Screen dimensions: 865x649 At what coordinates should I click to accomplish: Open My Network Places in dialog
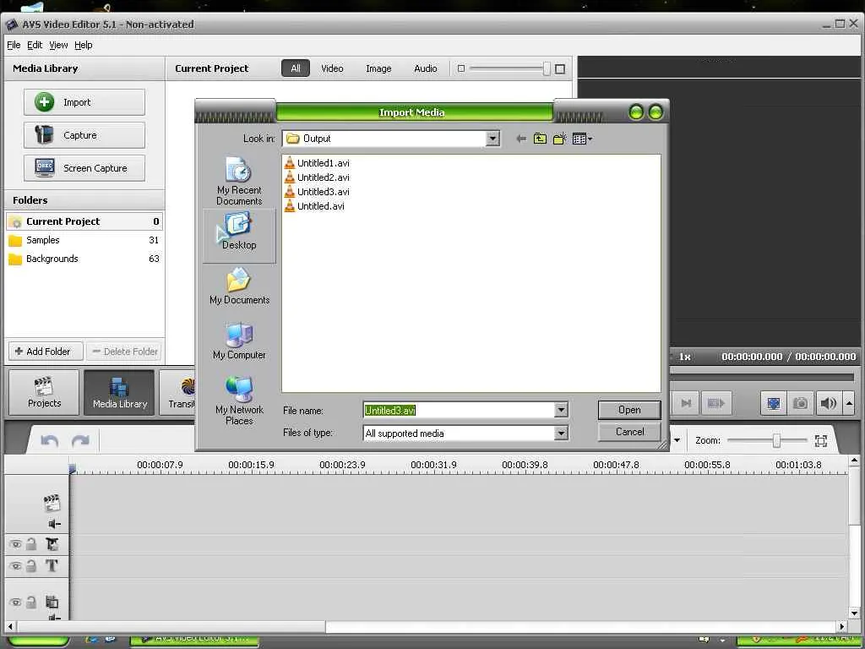(x=239, y=401)
